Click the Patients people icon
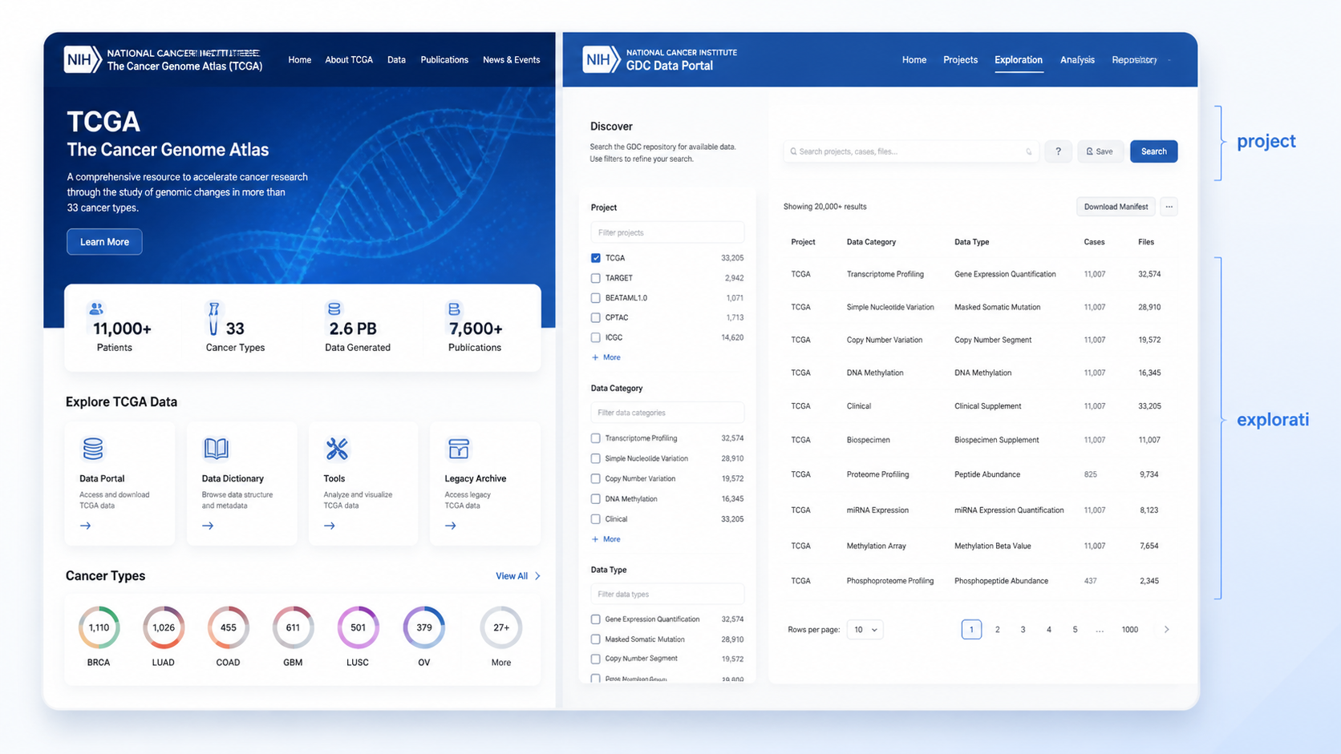Viewport: 1341px width, 754px height. point(96,308)
